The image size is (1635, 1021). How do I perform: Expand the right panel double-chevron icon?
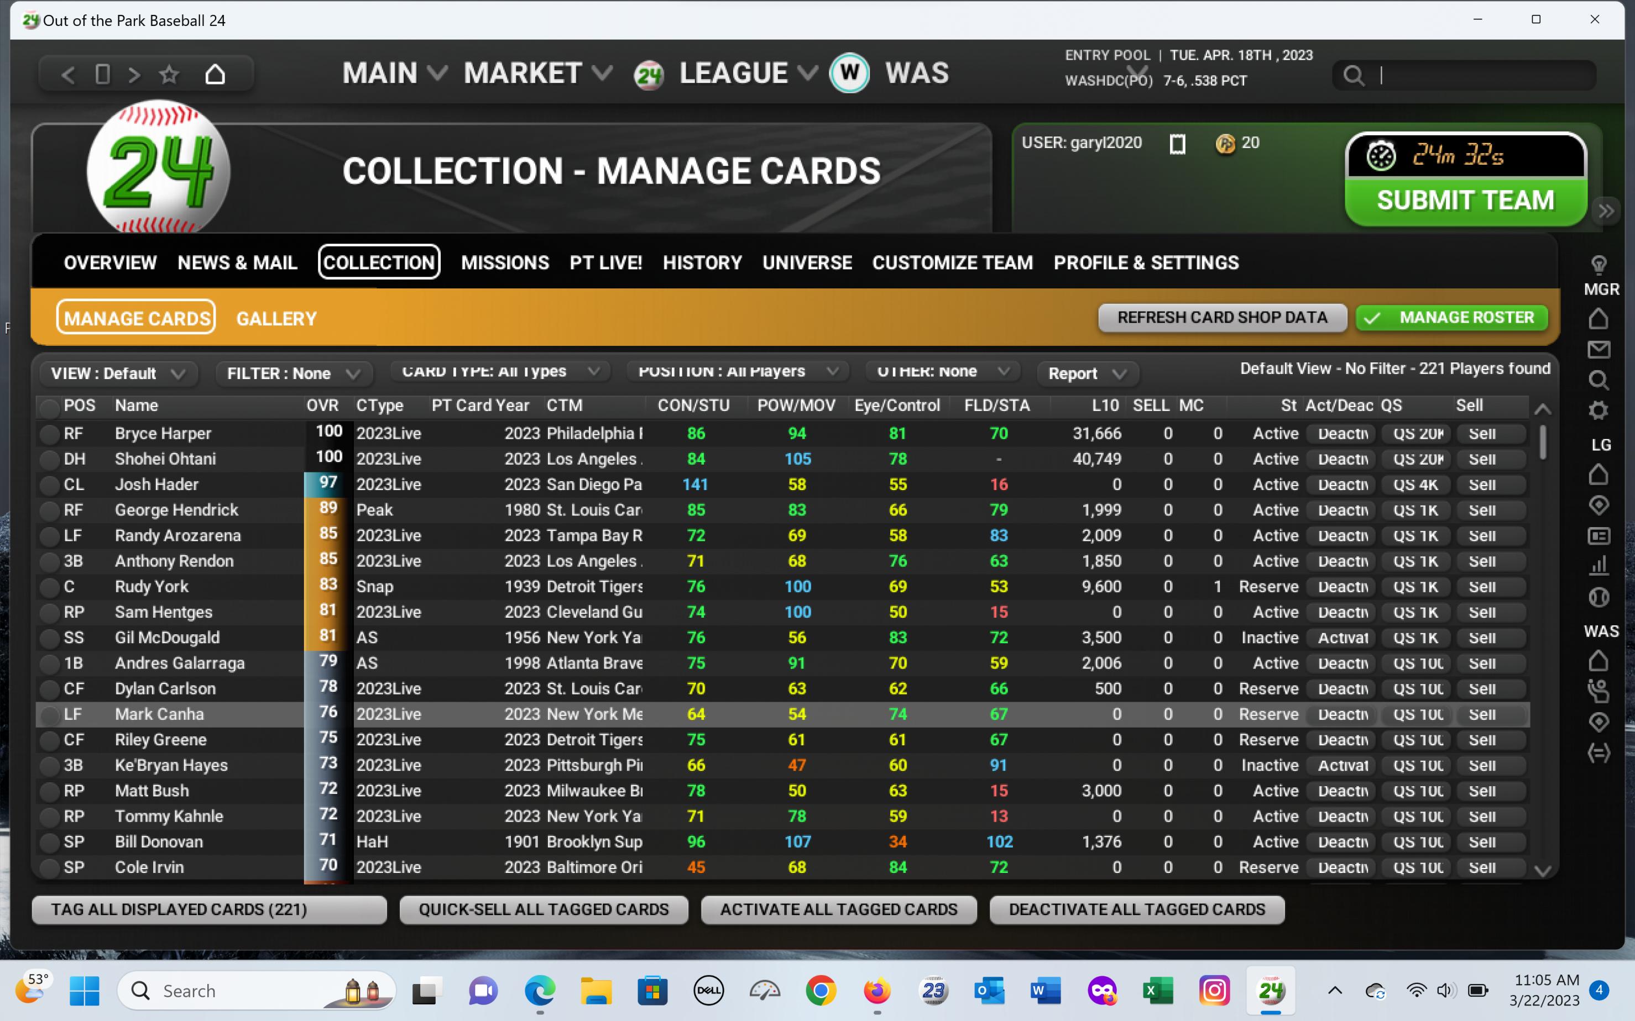pyautogui.click(x=1607, y=212)
